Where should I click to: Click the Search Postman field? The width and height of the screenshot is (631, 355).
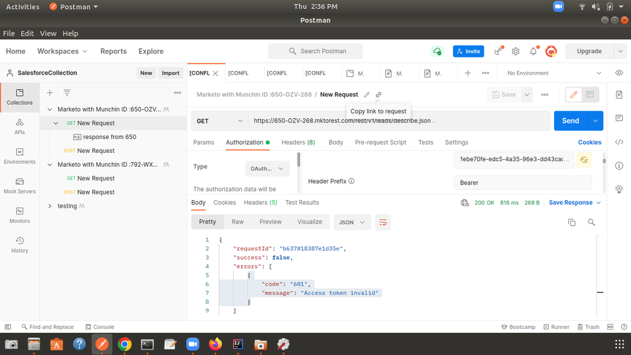tap(316, 51)
